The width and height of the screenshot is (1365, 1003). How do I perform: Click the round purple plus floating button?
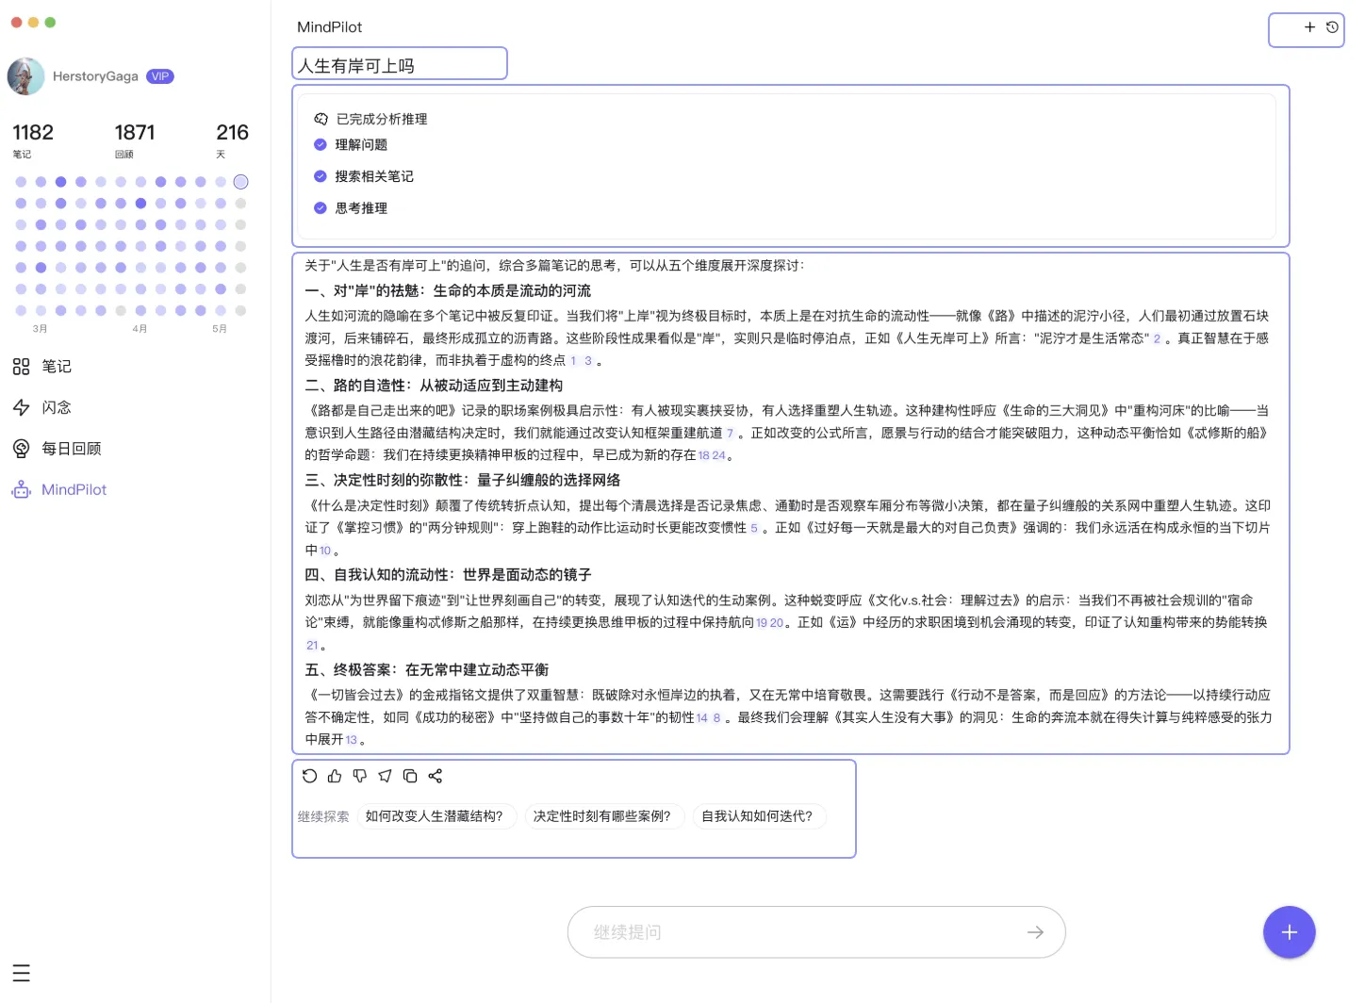click(1290, 932)
